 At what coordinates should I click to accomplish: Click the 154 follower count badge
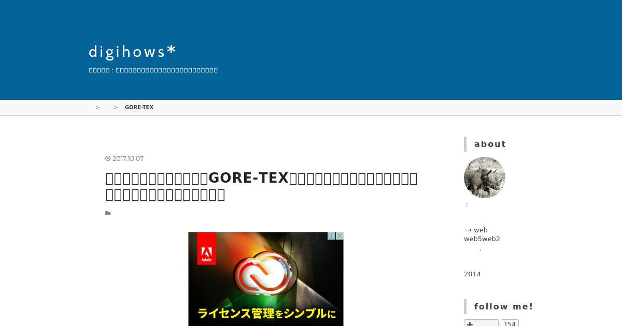pyautogui.click(x=510, y=323)
